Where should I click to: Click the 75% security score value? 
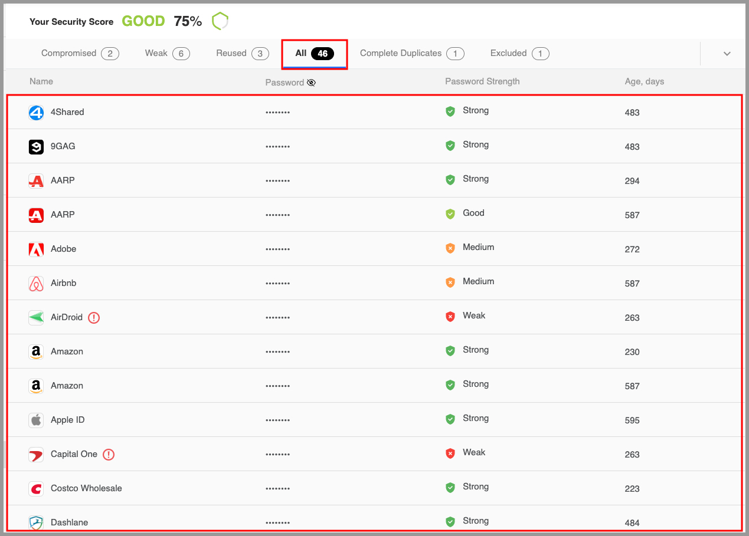(188, 21)
